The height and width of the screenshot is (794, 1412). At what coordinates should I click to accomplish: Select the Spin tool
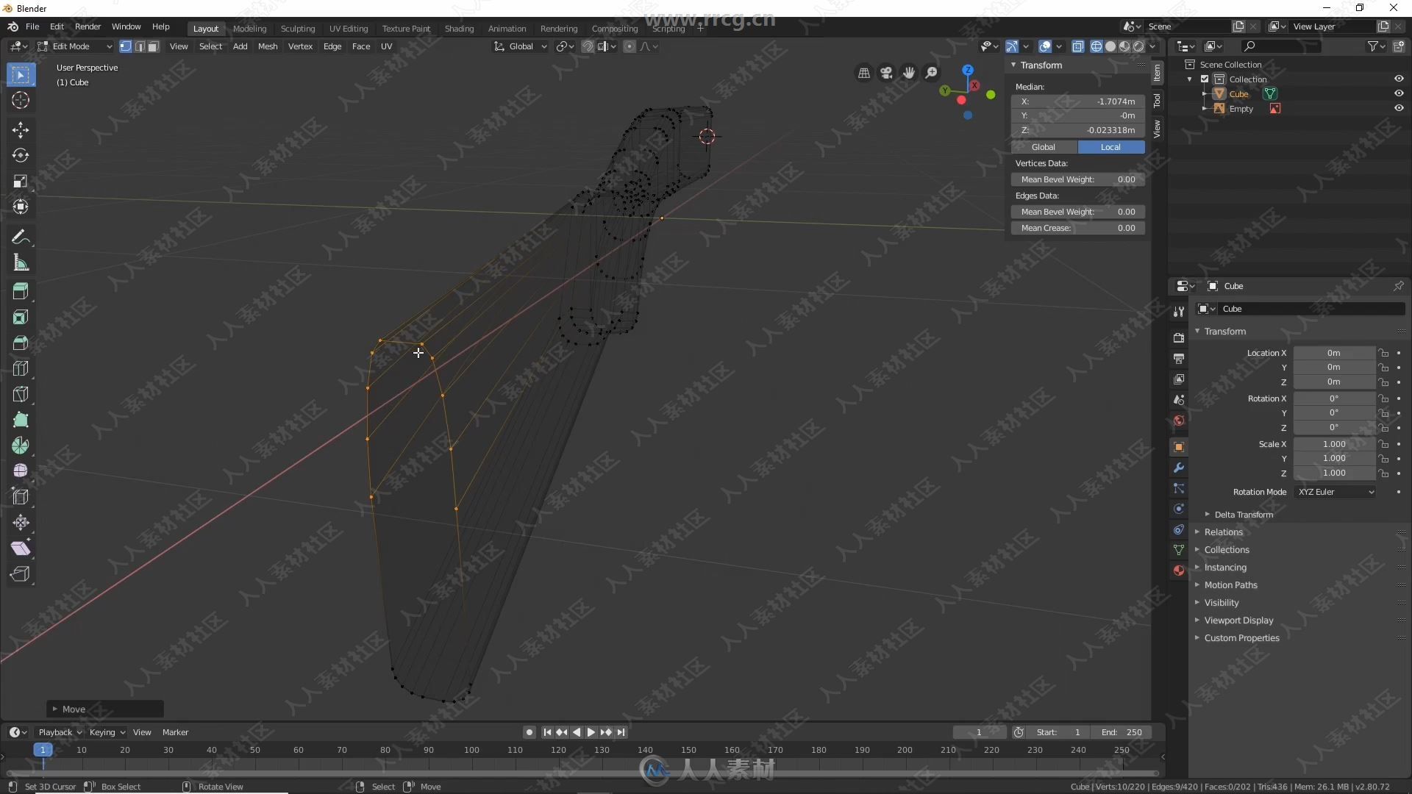[x=21, y=446]
